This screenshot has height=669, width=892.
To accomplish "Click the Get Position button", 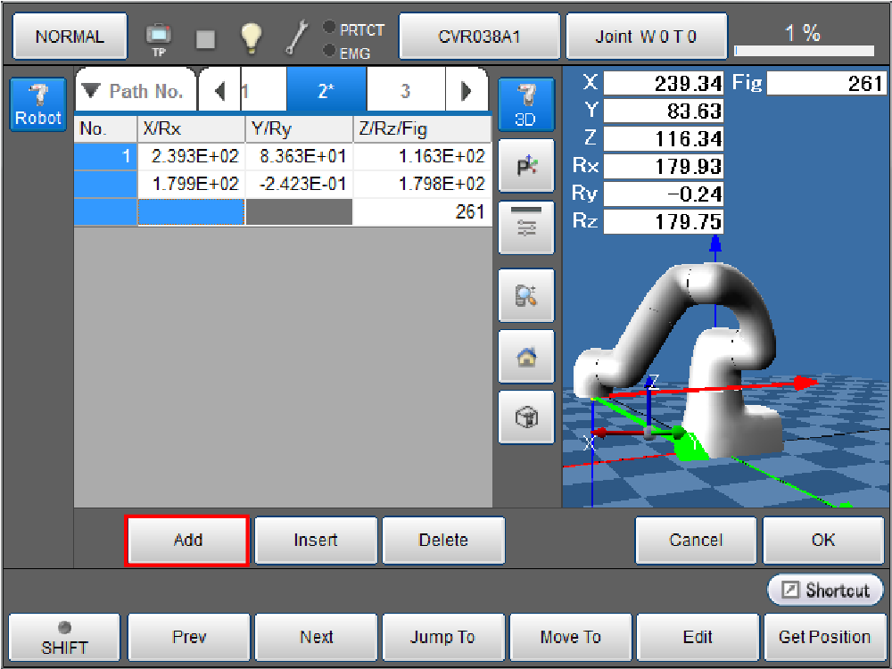I will pyautogui.click(x=823, y=637).
